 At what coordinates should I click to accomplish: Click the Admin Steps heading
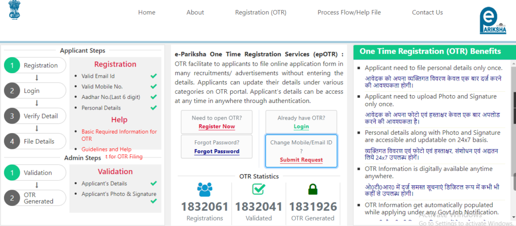click(x=83, y=158)
